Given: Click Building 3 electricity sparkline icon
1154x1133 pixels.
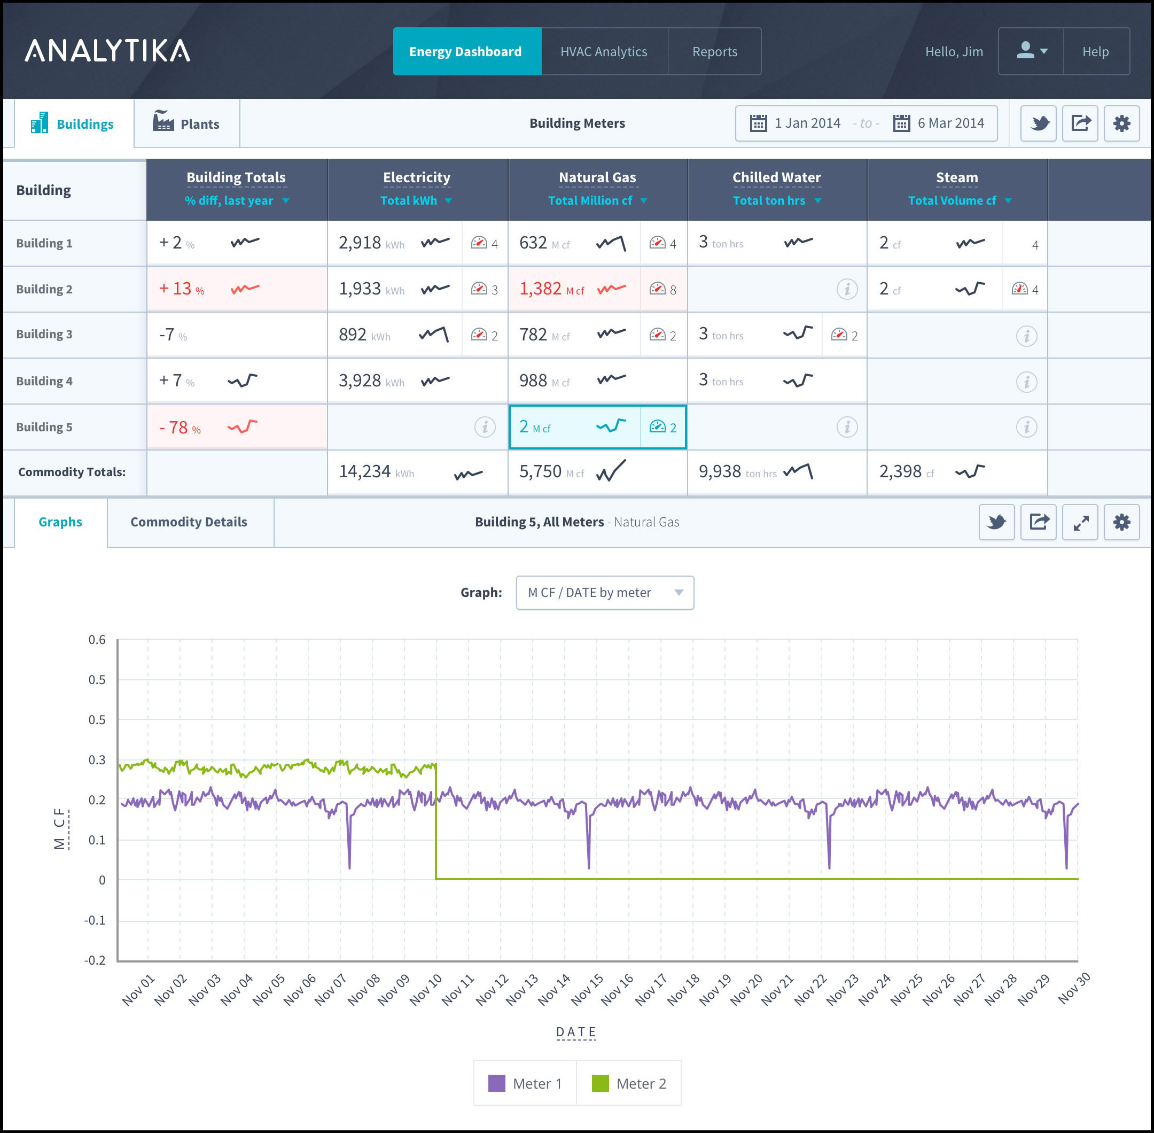Looking at the screenshot, I should click(434, 335).
